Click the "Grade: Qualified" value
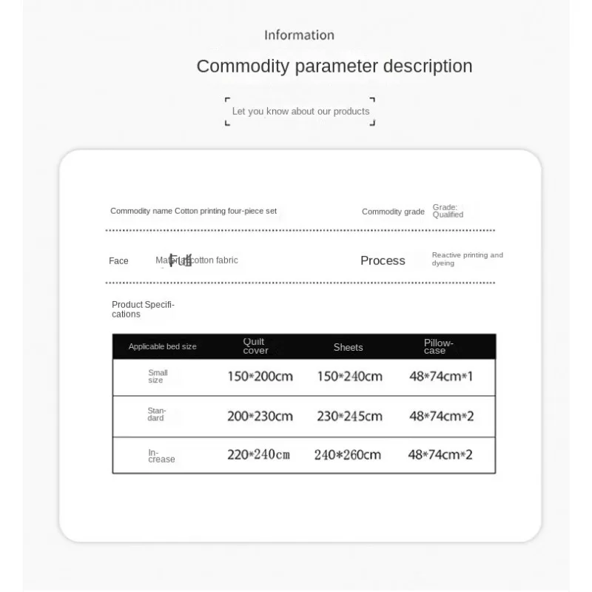The height and width of the screenshot is (592, 592). [x=448, y=211]
